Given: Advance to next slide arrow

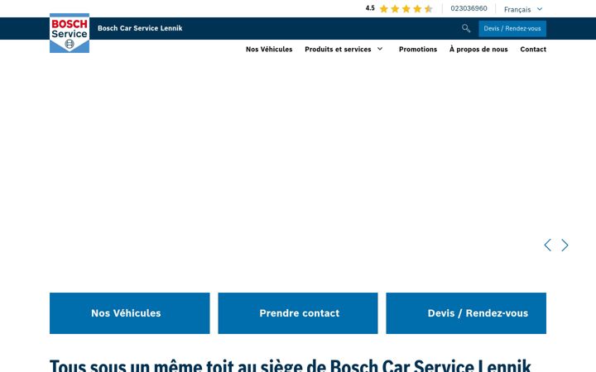Looking at the screenshot, I should click(565, 246).
